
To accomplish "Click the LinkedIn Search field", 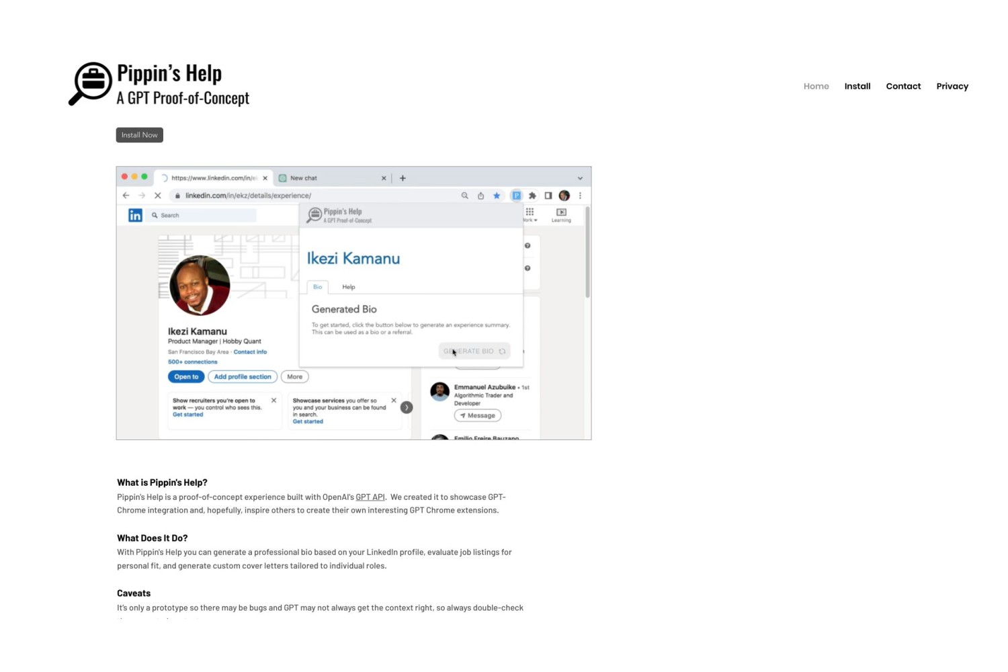I will coord(202,215).
